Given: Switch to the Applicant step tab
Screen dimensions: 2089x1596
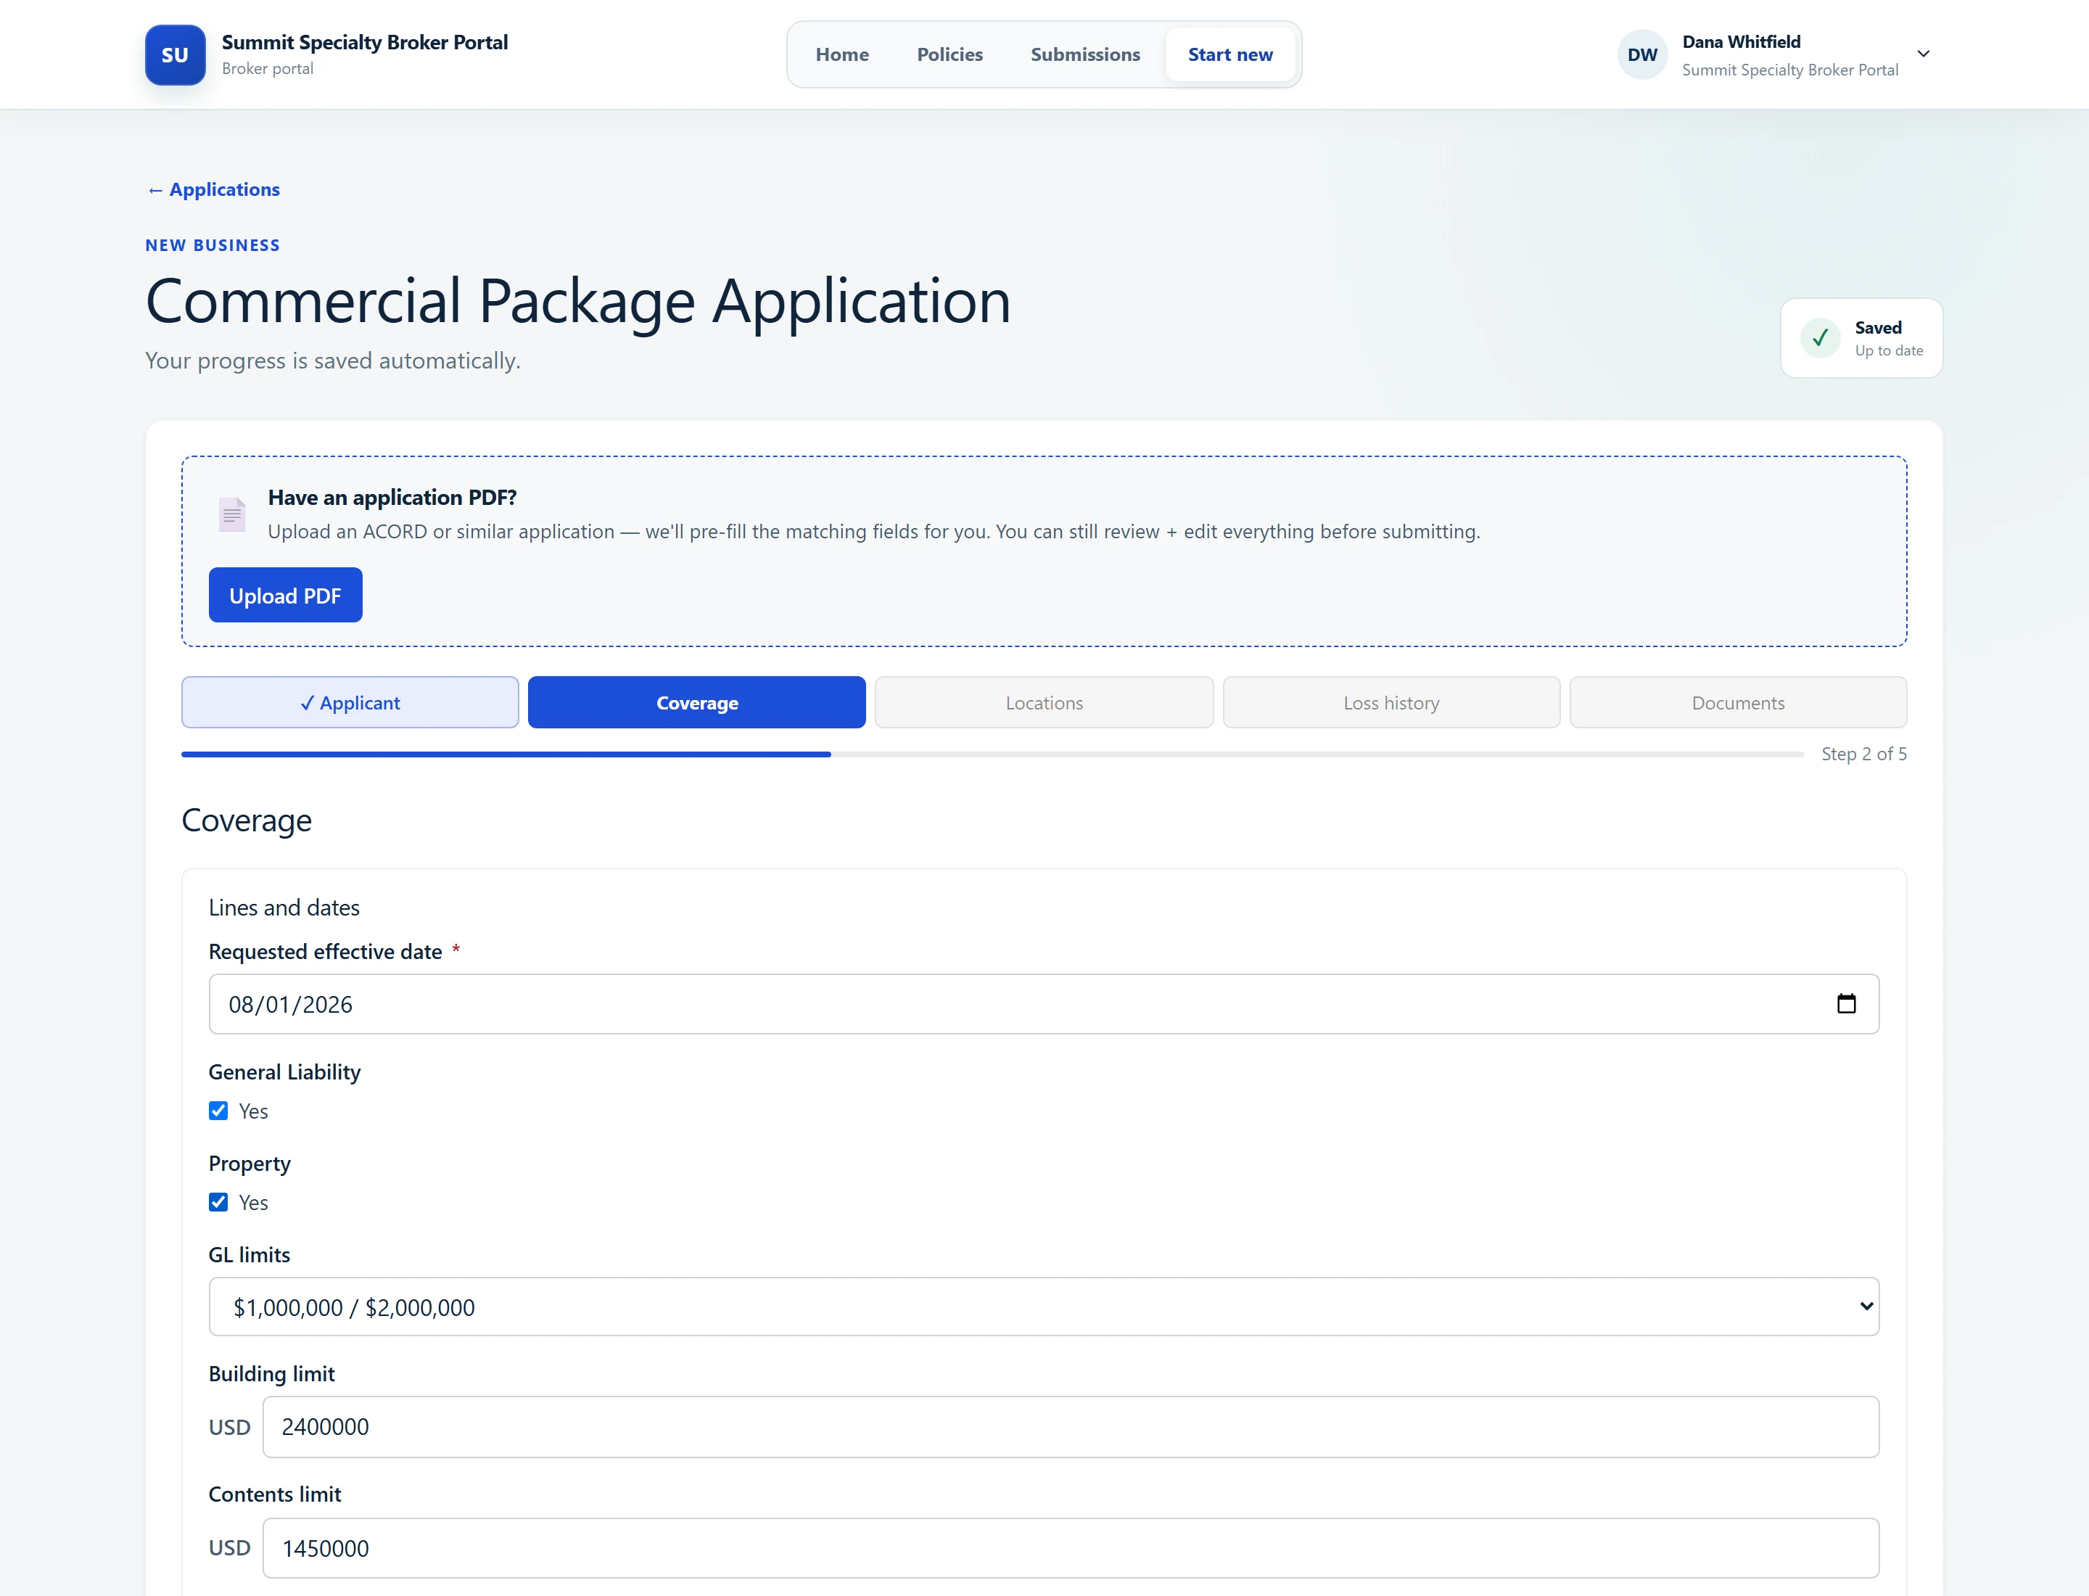Looking at the screenshot, I should (350, 703).
